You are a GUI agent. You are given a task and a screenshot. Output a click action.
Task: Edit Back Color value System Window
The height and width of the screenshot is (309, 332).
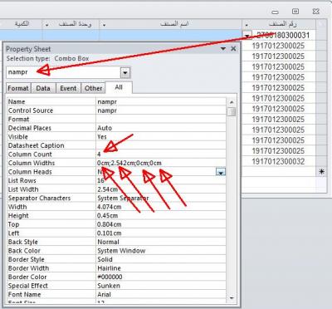click(161, 251)
